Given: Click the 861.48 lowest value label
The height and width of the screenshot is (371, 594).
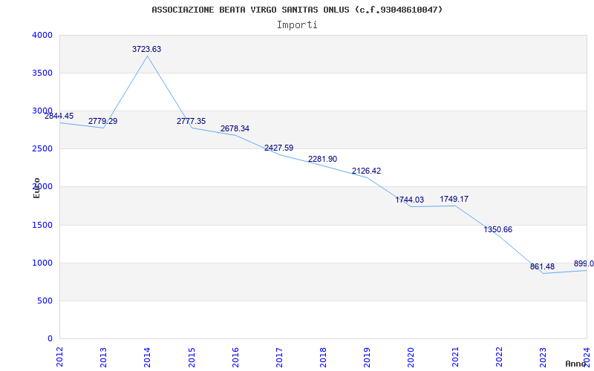Looking at the screenshot, I should [x=542, y=267].
